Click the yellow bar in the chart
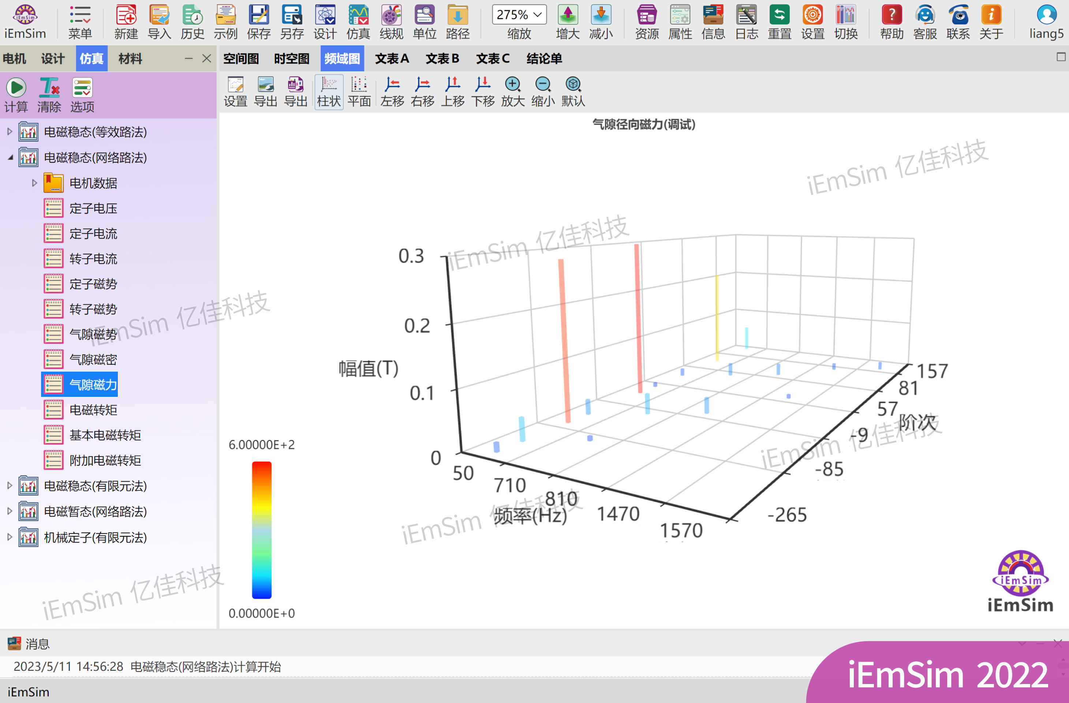1069x703 pixels. click(717, 318)
